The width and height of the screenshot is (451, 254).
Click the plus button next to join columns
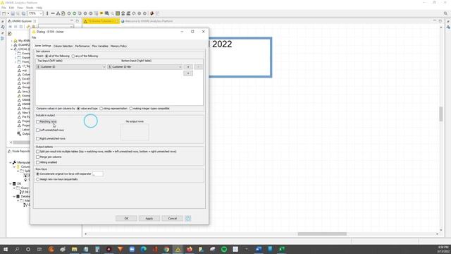pyautogui.click(x=188, y=67)
